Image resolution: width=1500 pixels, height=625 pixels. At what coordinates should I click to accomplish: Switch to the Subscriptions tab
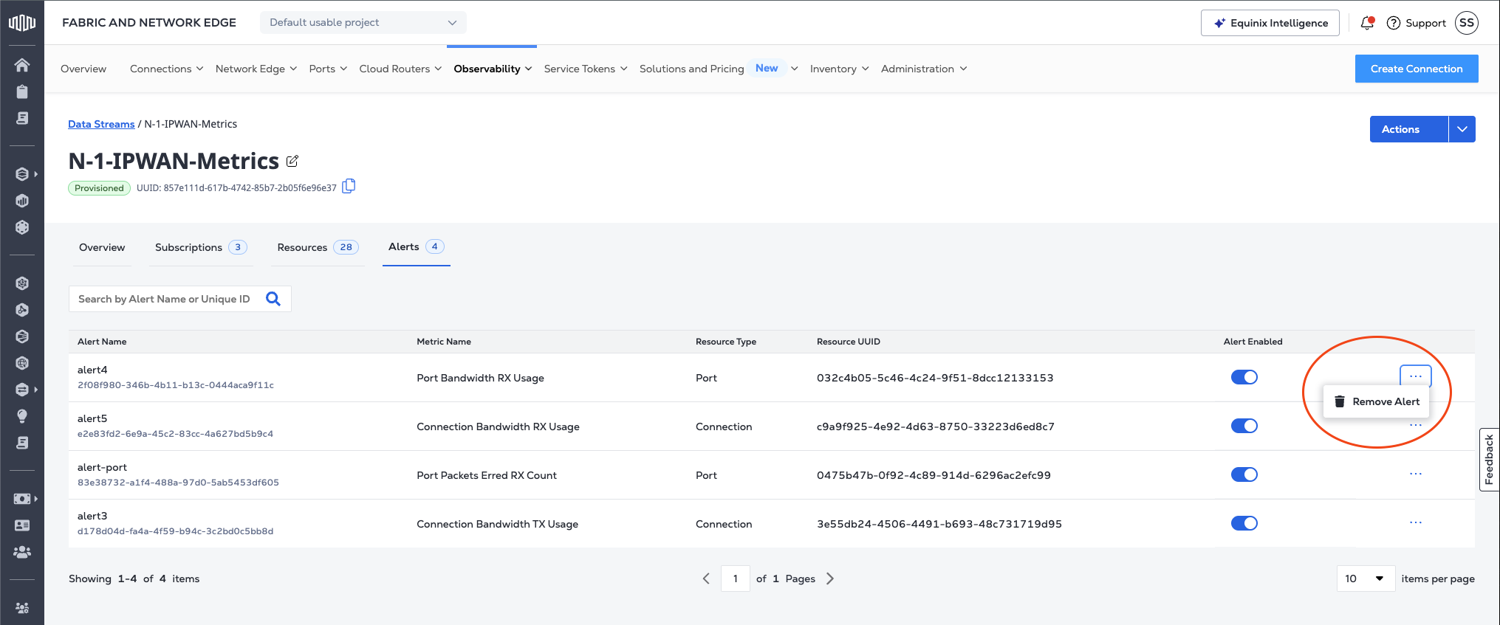(188, 247)
